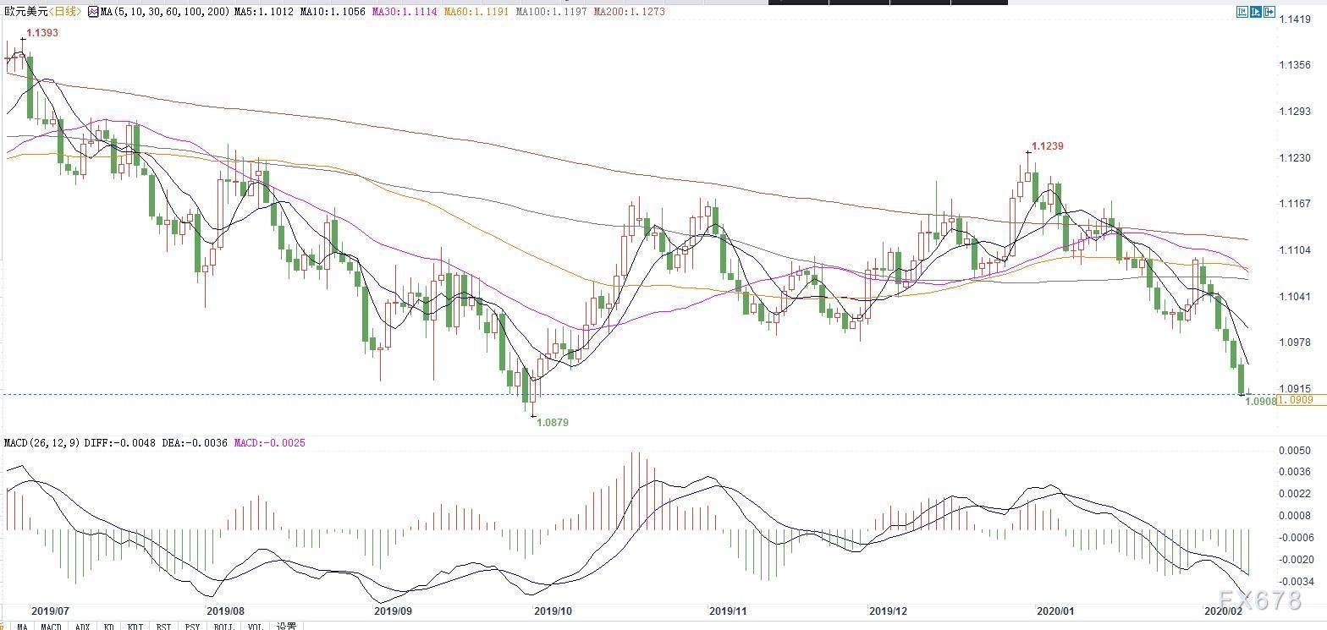The width and height of the screenshot is (1327, 630).
Task: Choose the KD indicator tab
Action: [x=108, y=627]
